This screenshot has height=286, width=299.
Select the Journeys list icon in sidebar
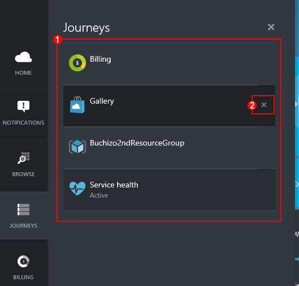pos(23,210)
